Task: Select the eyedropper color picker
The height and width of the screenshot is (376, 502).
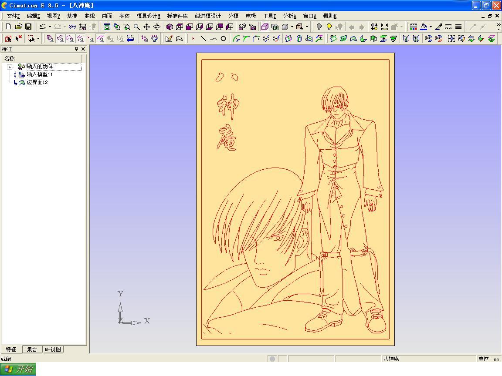Action: 439,27
